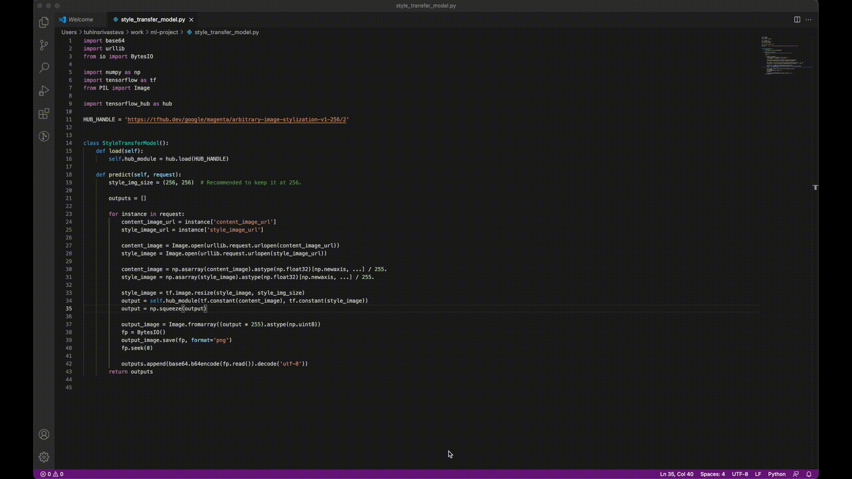Switch to the Welcome tab

tap(80, 20)
